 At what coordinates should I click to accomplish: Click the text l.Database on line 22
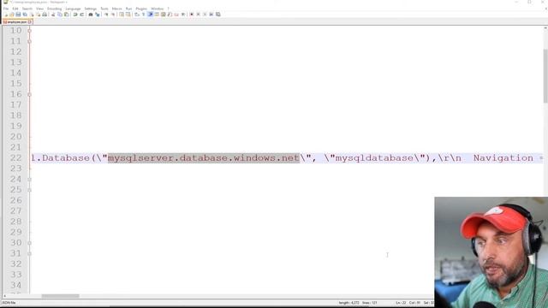[x=60, y=157]
